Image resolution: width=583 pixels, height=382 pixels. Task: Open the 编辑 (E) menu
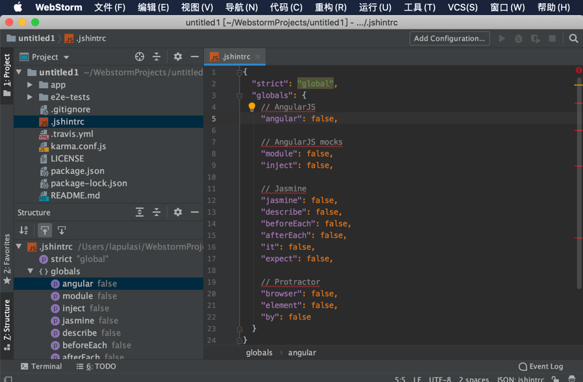[x=153, y=7]
